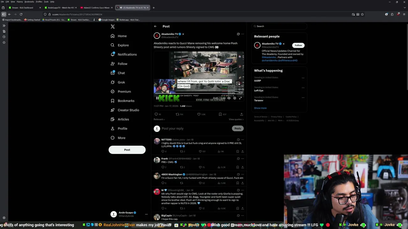Open Notifications in the sidebar
408x229 pixels.
coord(123,54)
